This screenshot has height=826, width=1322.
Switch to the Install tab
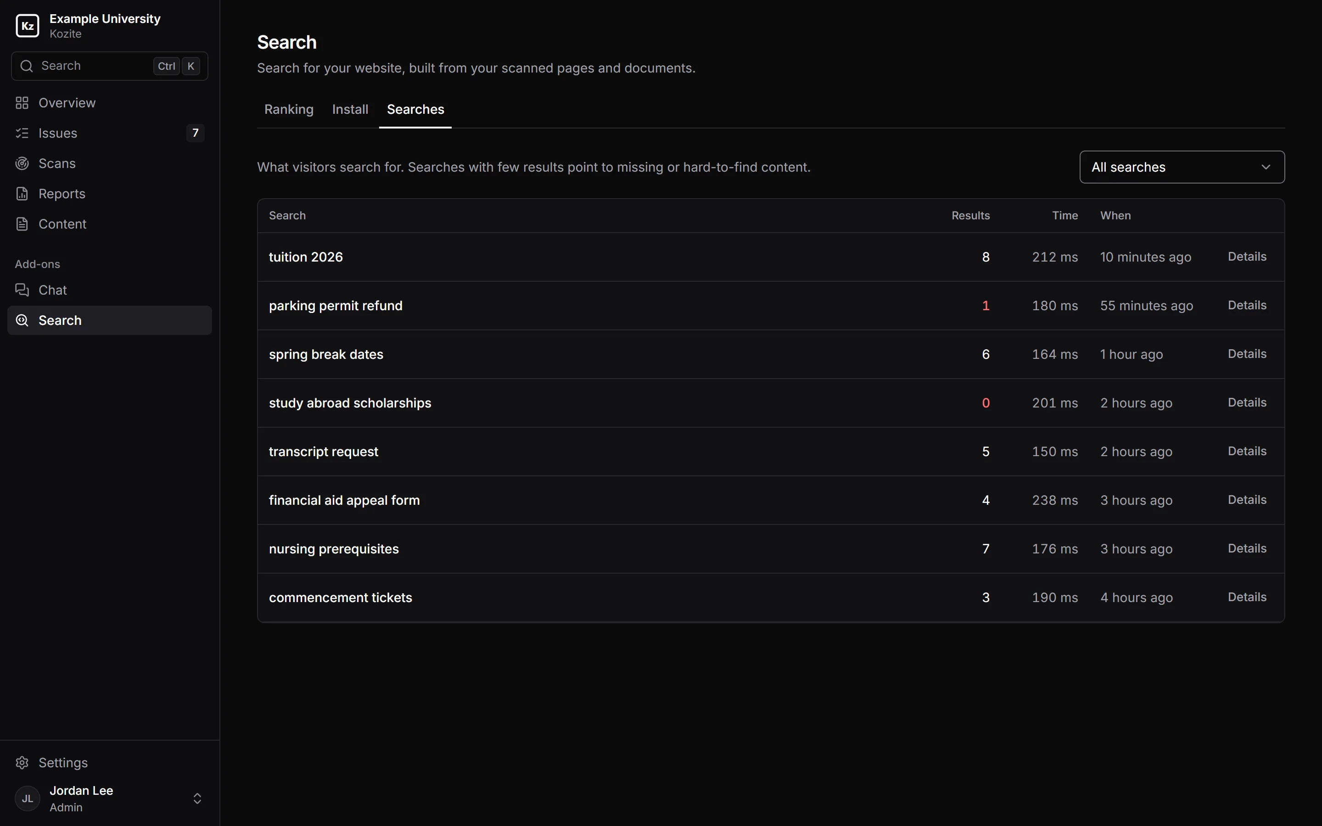[x=350, y=109]
